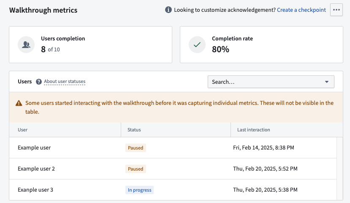
Task: Click Paused status tag for Example user 2
Action: (x=136, y=169)
